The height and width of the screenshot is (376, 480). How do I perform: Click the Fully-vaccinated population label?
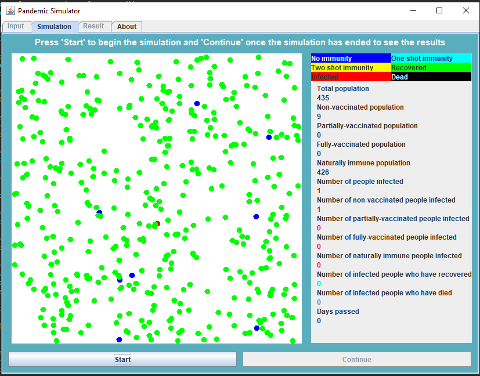[361, 144]
